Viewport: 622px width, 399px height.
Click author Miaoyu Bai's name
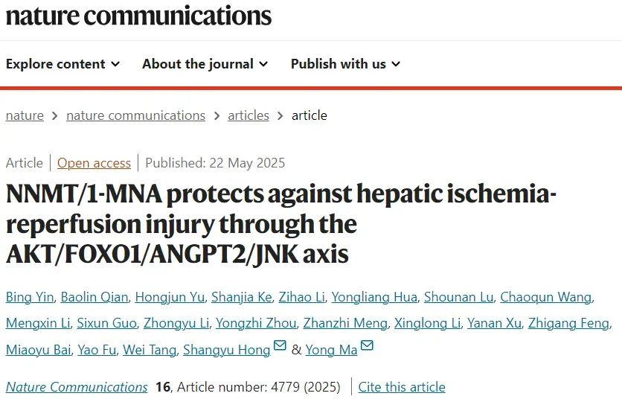(38, 349)
